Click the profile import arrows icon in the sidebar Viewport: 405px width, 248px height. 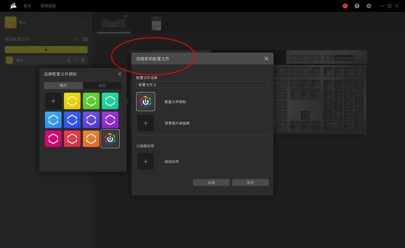pyautogui.click(x=75, y=39)
